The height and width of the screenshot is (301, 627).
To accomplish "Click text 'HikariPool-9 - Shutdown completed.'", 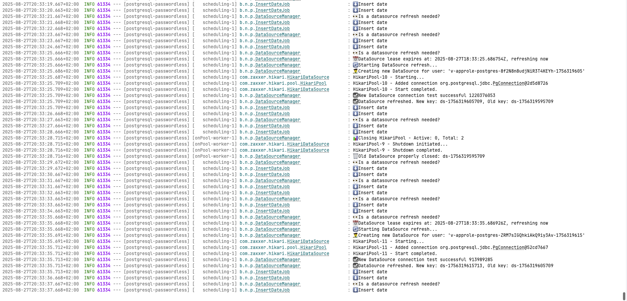I will pos(398,150).
